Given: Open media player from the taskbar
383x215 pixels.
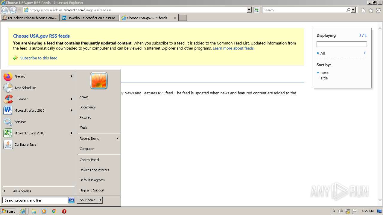Looking at the screenshot, I should point(44,211).
